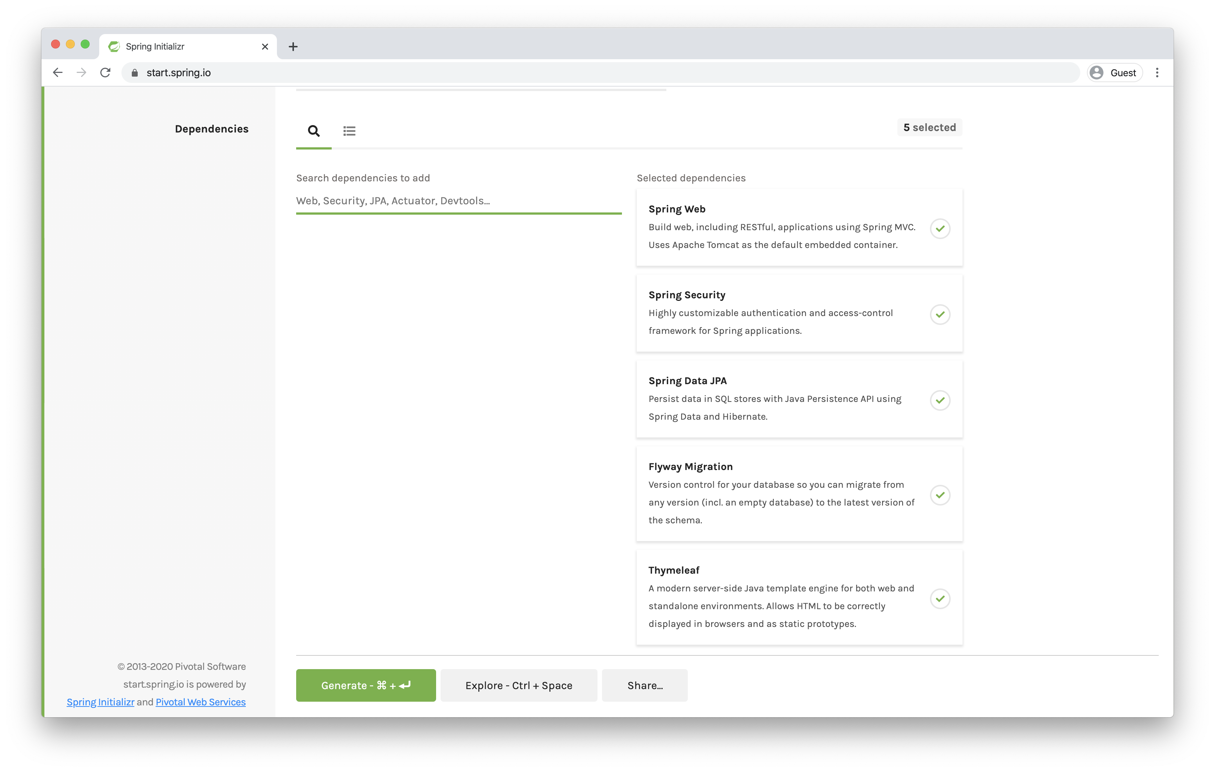This screenshot has width=1215, height=772.
Task: Deselect Spring Data JPA dependency checkmark
Action: click(940, 400)
